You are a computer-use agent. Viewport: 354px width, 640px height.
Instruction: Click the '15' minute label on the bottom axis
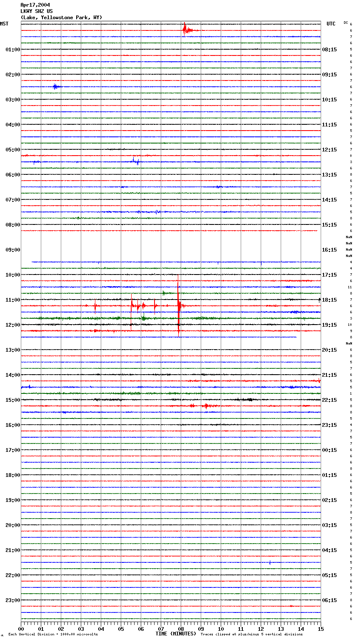320,629
